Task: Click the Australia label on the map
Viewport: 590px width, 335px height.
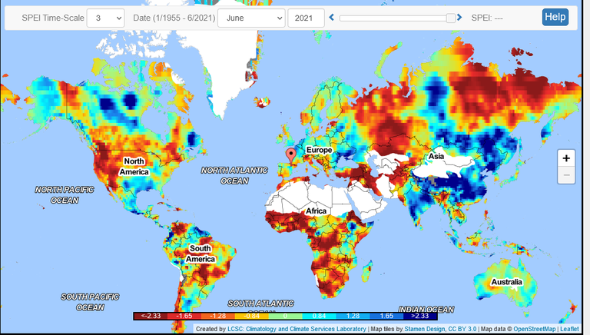Action: 508,283
